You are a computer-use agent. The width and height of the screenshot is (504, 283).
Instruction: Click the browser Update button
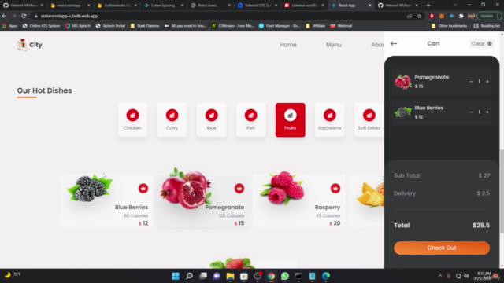(488, 16)
